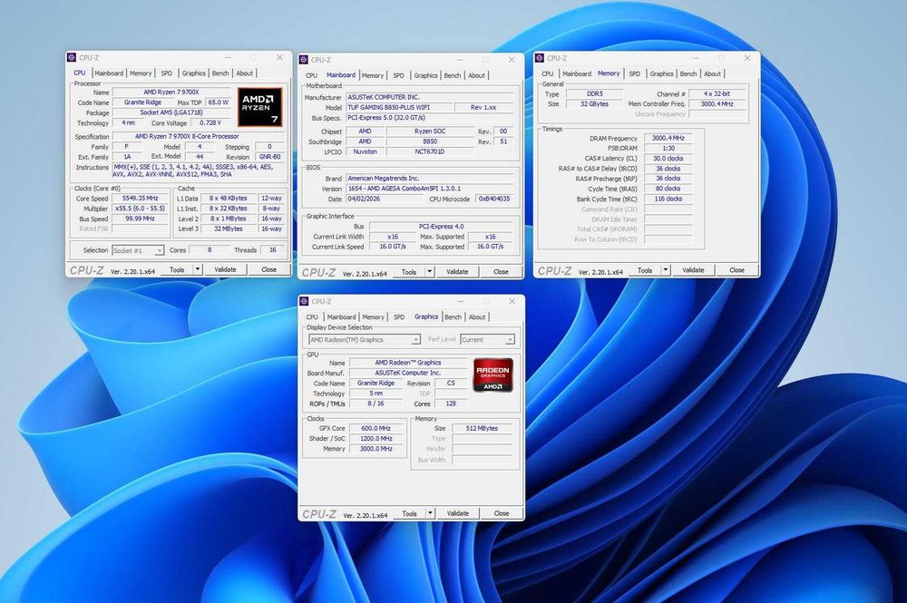Image resolution: width=907 pixels, height=603 pixels.
Task: Click the FSB:DRAM ratio value 1:30
Action: point(668,149)
